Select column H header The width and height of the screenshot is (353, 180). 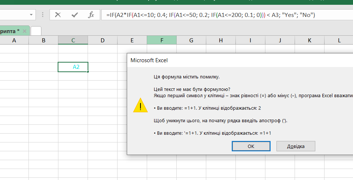221,40
